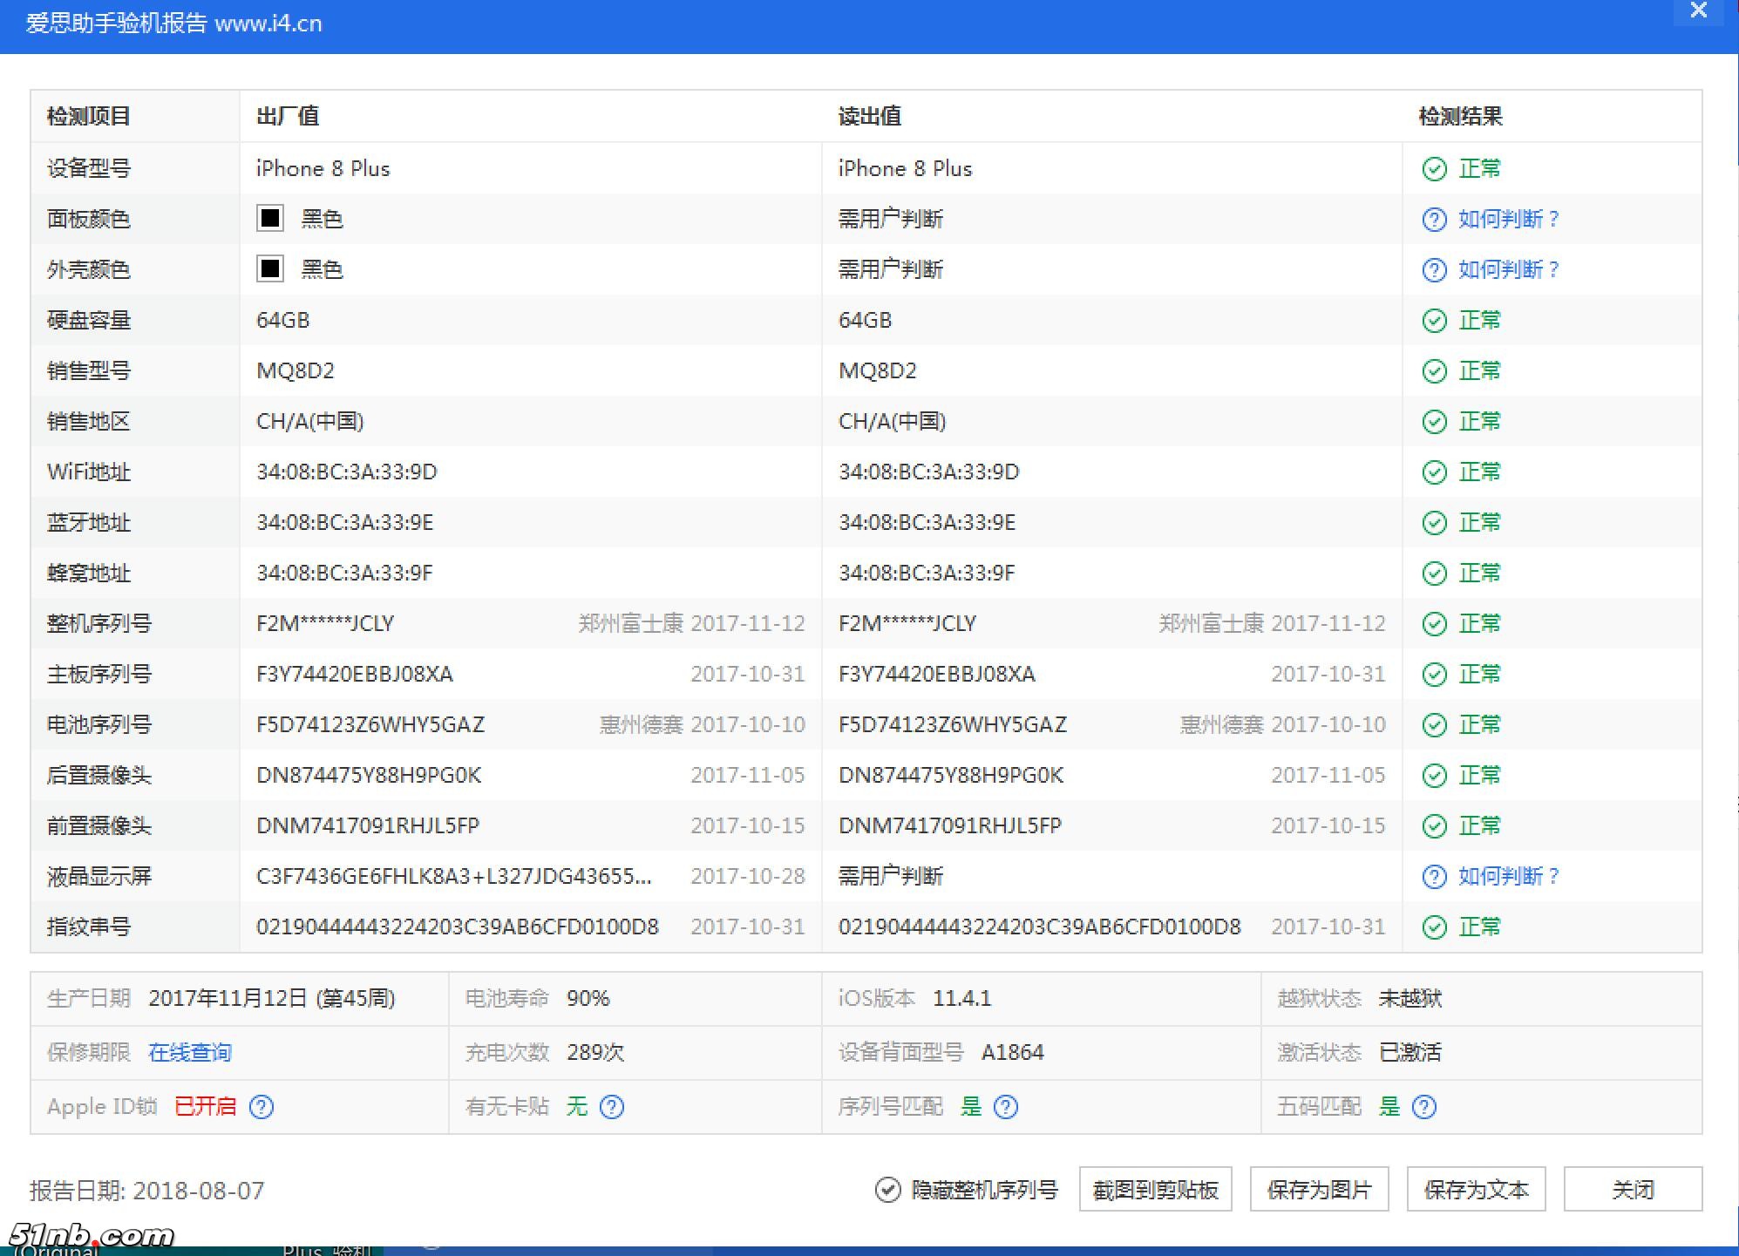Viewport: 1739px width, 1256px height.
Task: Click 保存为文本 button
Action: tap(1476, 1190)
